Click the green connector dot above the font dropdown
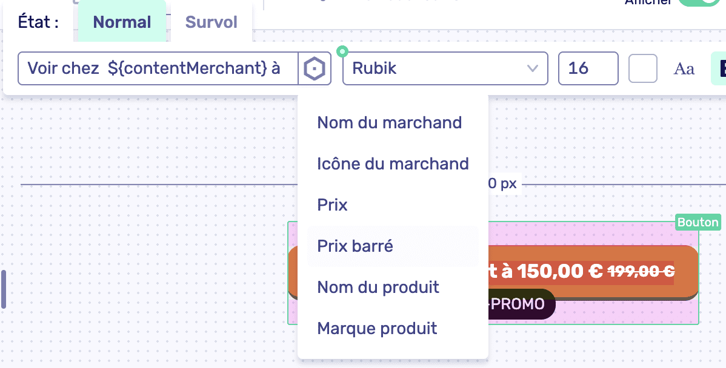 click(x=343, y=52)
